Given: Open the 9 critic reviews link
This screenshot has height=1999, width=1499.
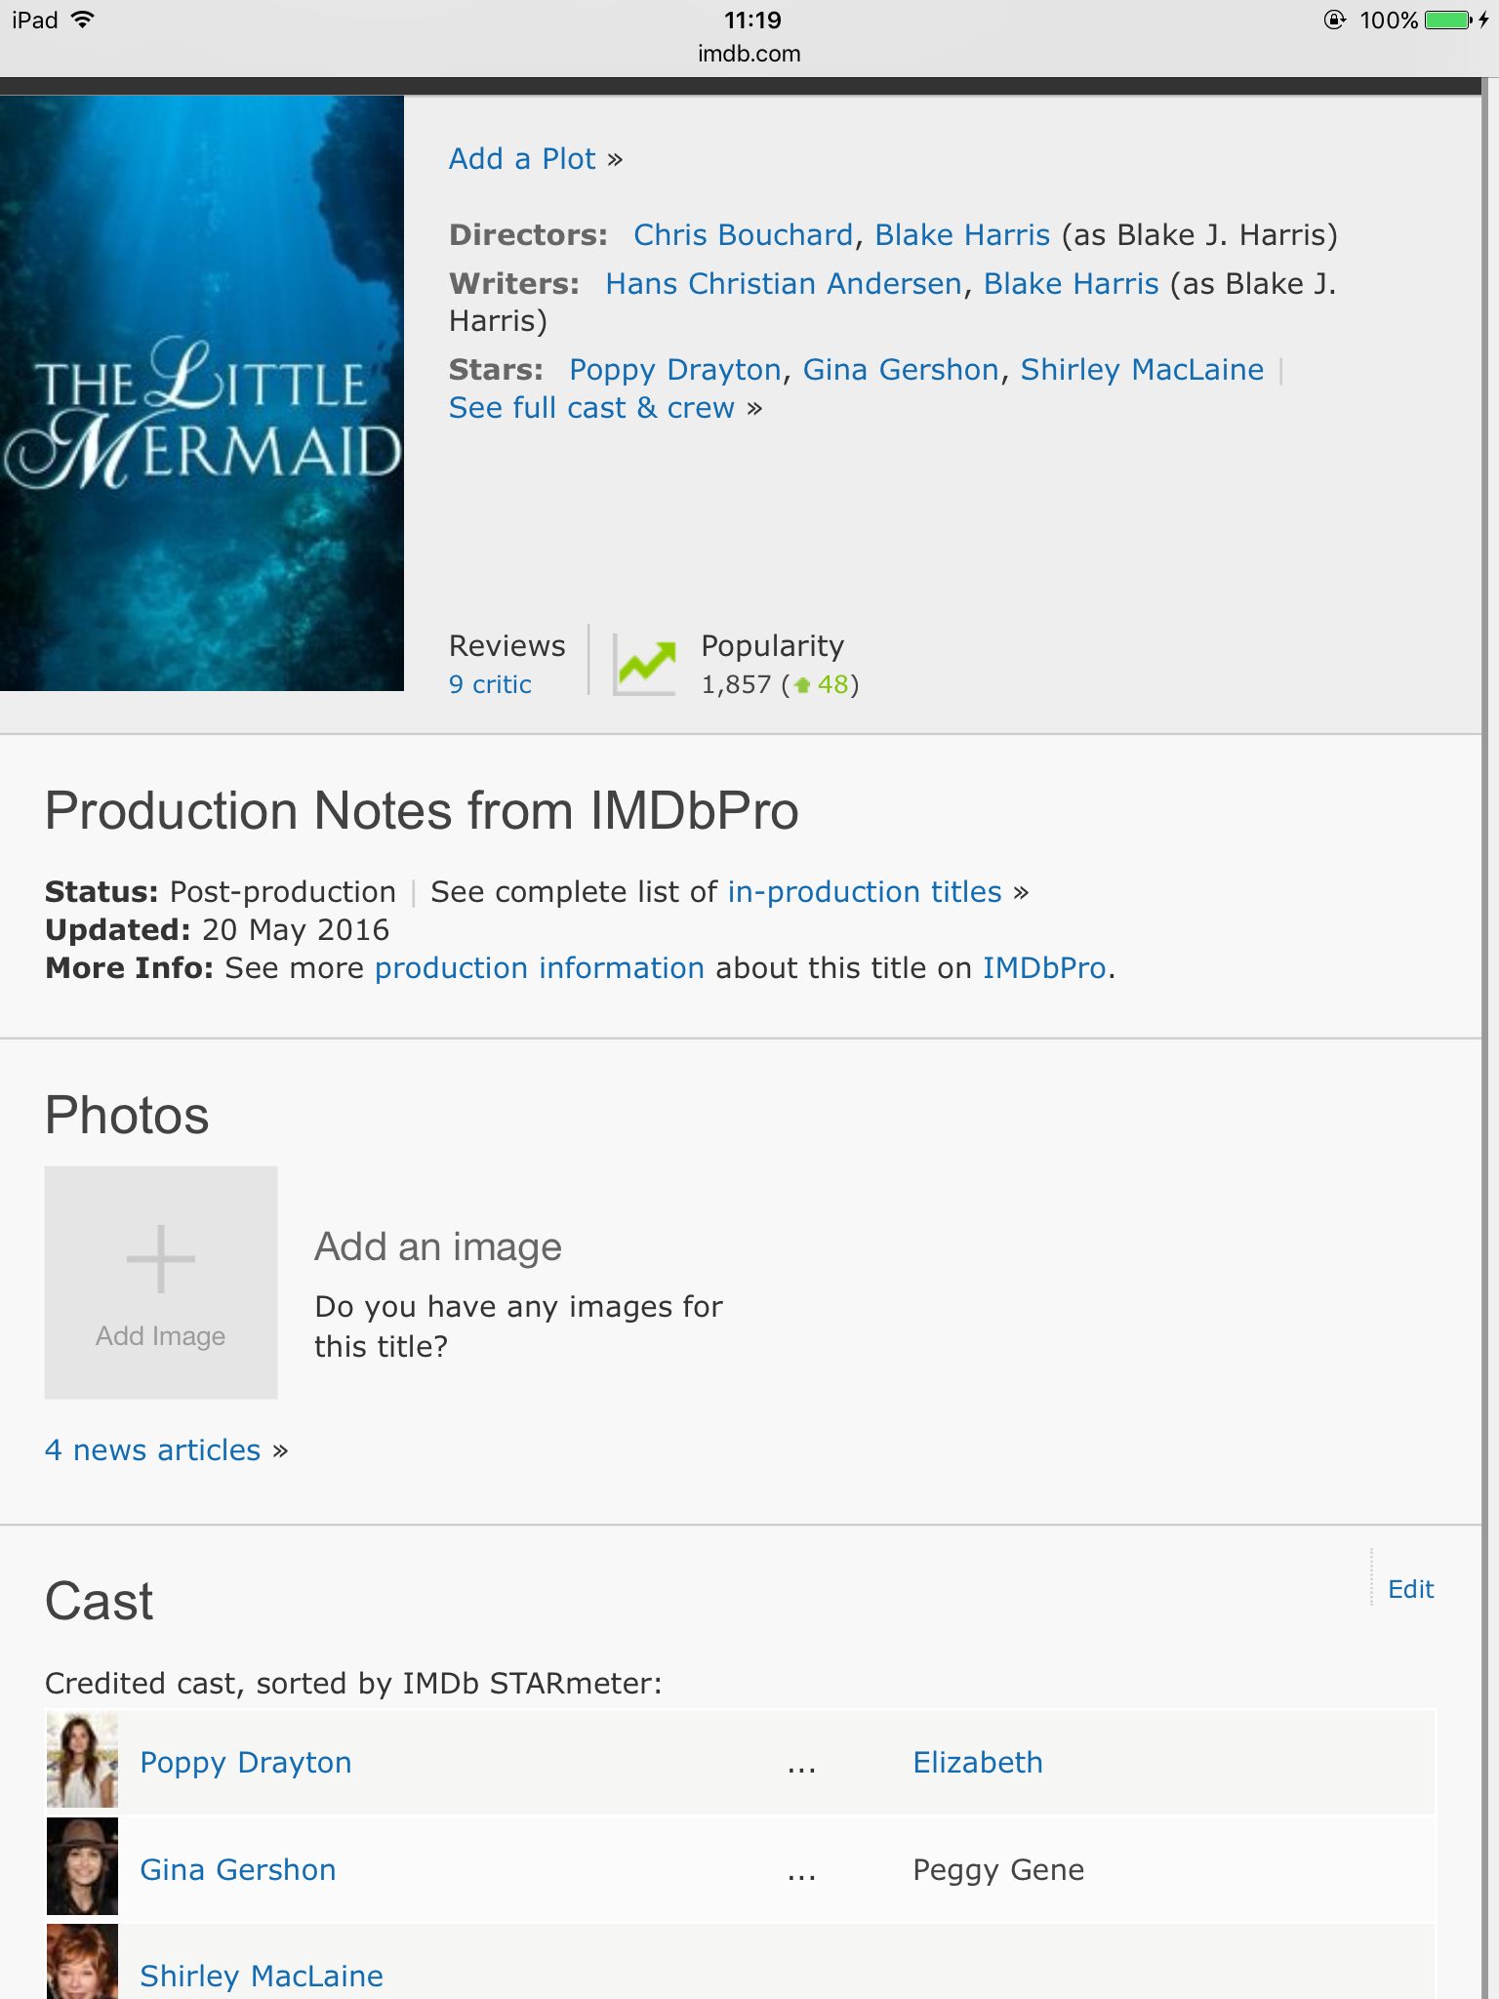Looking at the screenshot, I should pos(490,684).
